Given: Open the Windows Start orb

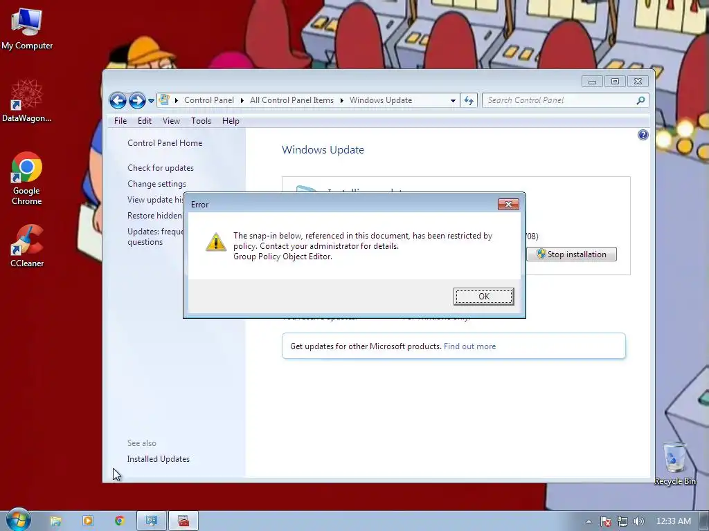Looking at the screenshot, I should coord(19,520).
